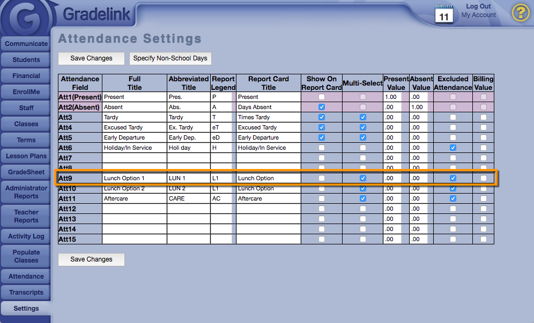This screenshot has width=534, height=323.
Task: Click Specify Non-School Days button
Action: 170,58
